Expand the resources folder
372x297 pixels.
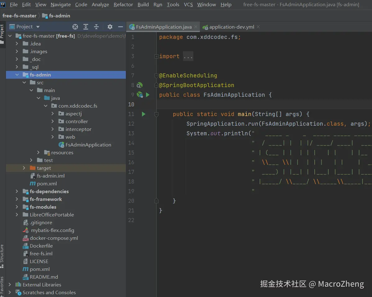coord(39,153)
